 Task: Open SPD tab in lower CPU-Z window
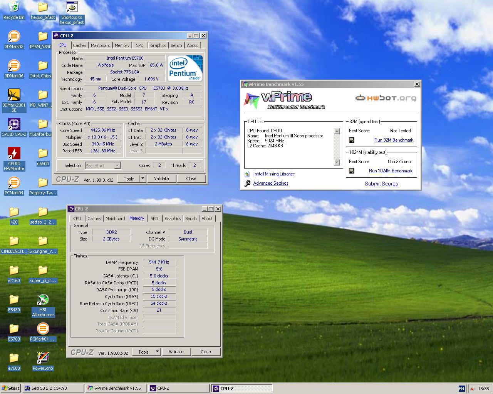click(x=154, y=219)
